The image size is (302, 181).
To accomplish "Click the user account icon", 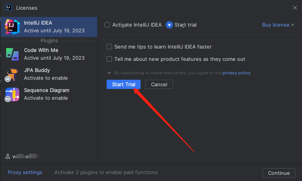I will (8, 156).
